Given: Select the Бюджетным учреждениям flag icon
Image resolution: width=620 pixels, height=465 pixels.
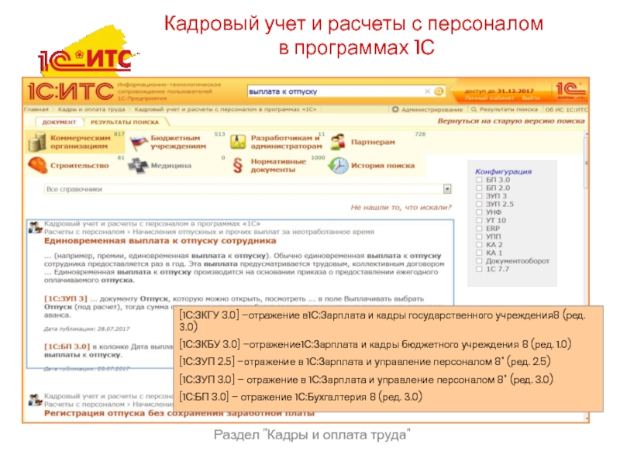Looking at the screenshot, I should pyautogui.click(x=139, y=143).
